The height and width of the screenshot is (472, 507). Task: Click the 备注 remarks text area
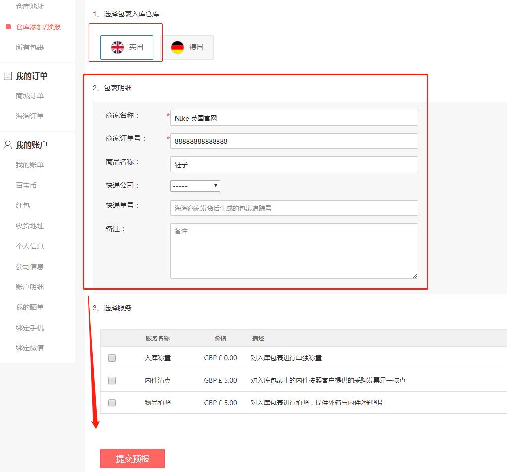point(293,251)
